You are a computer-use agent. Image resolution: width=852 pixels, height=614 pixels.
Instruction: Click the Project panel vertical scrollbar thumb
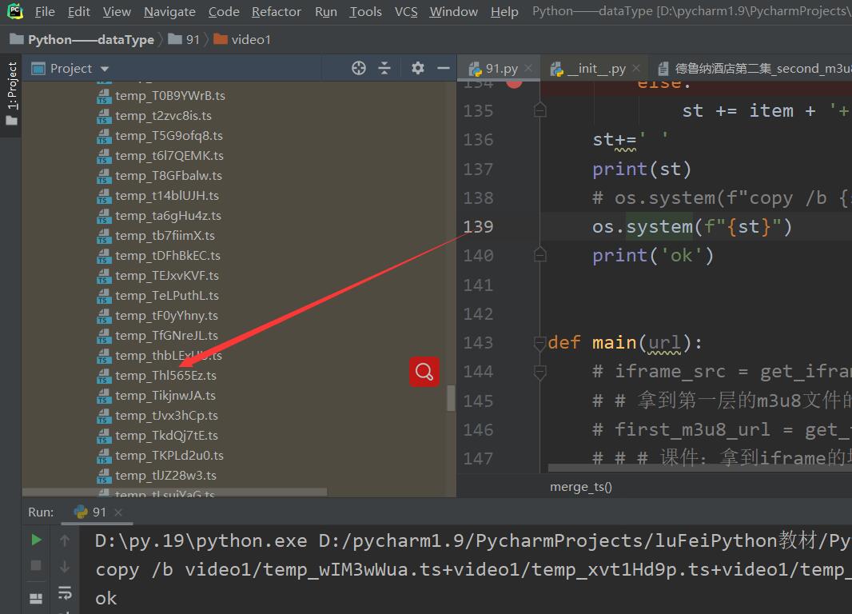pos(451,397)
